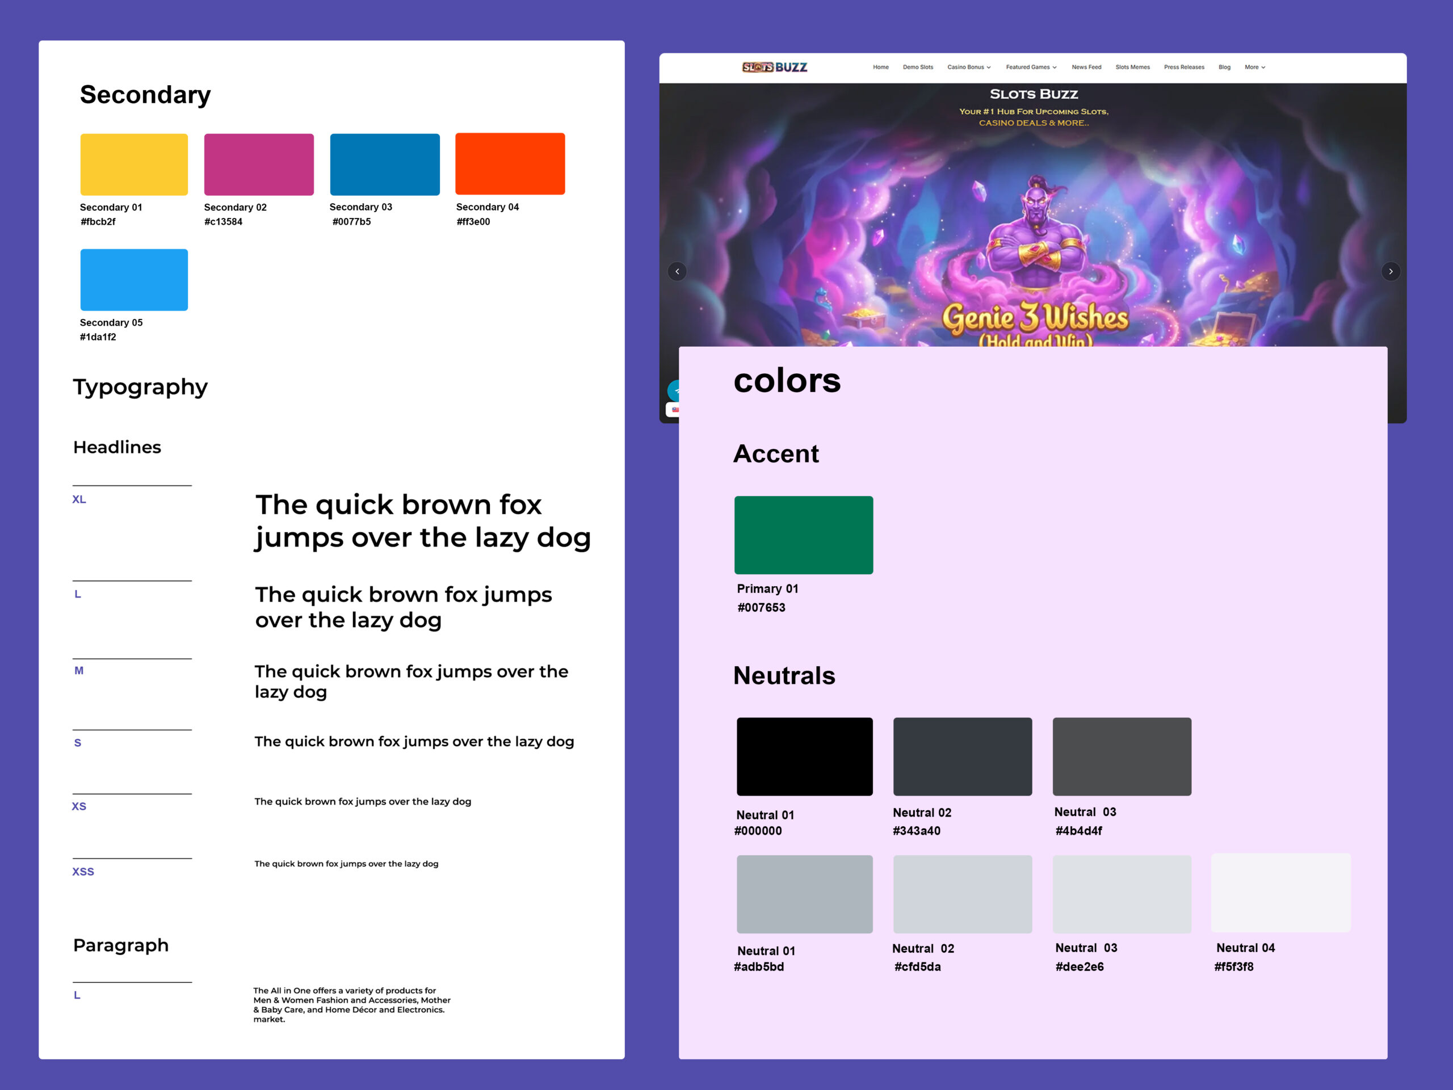Screen dimensions: 1453x1090
Task: Select the #007653 hex label
Action: pos(761,608)
